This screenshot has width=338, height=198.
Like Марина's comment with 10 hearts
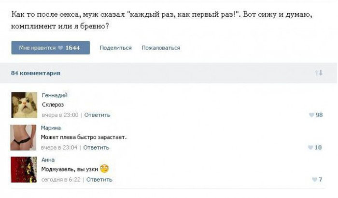point(316,147)
